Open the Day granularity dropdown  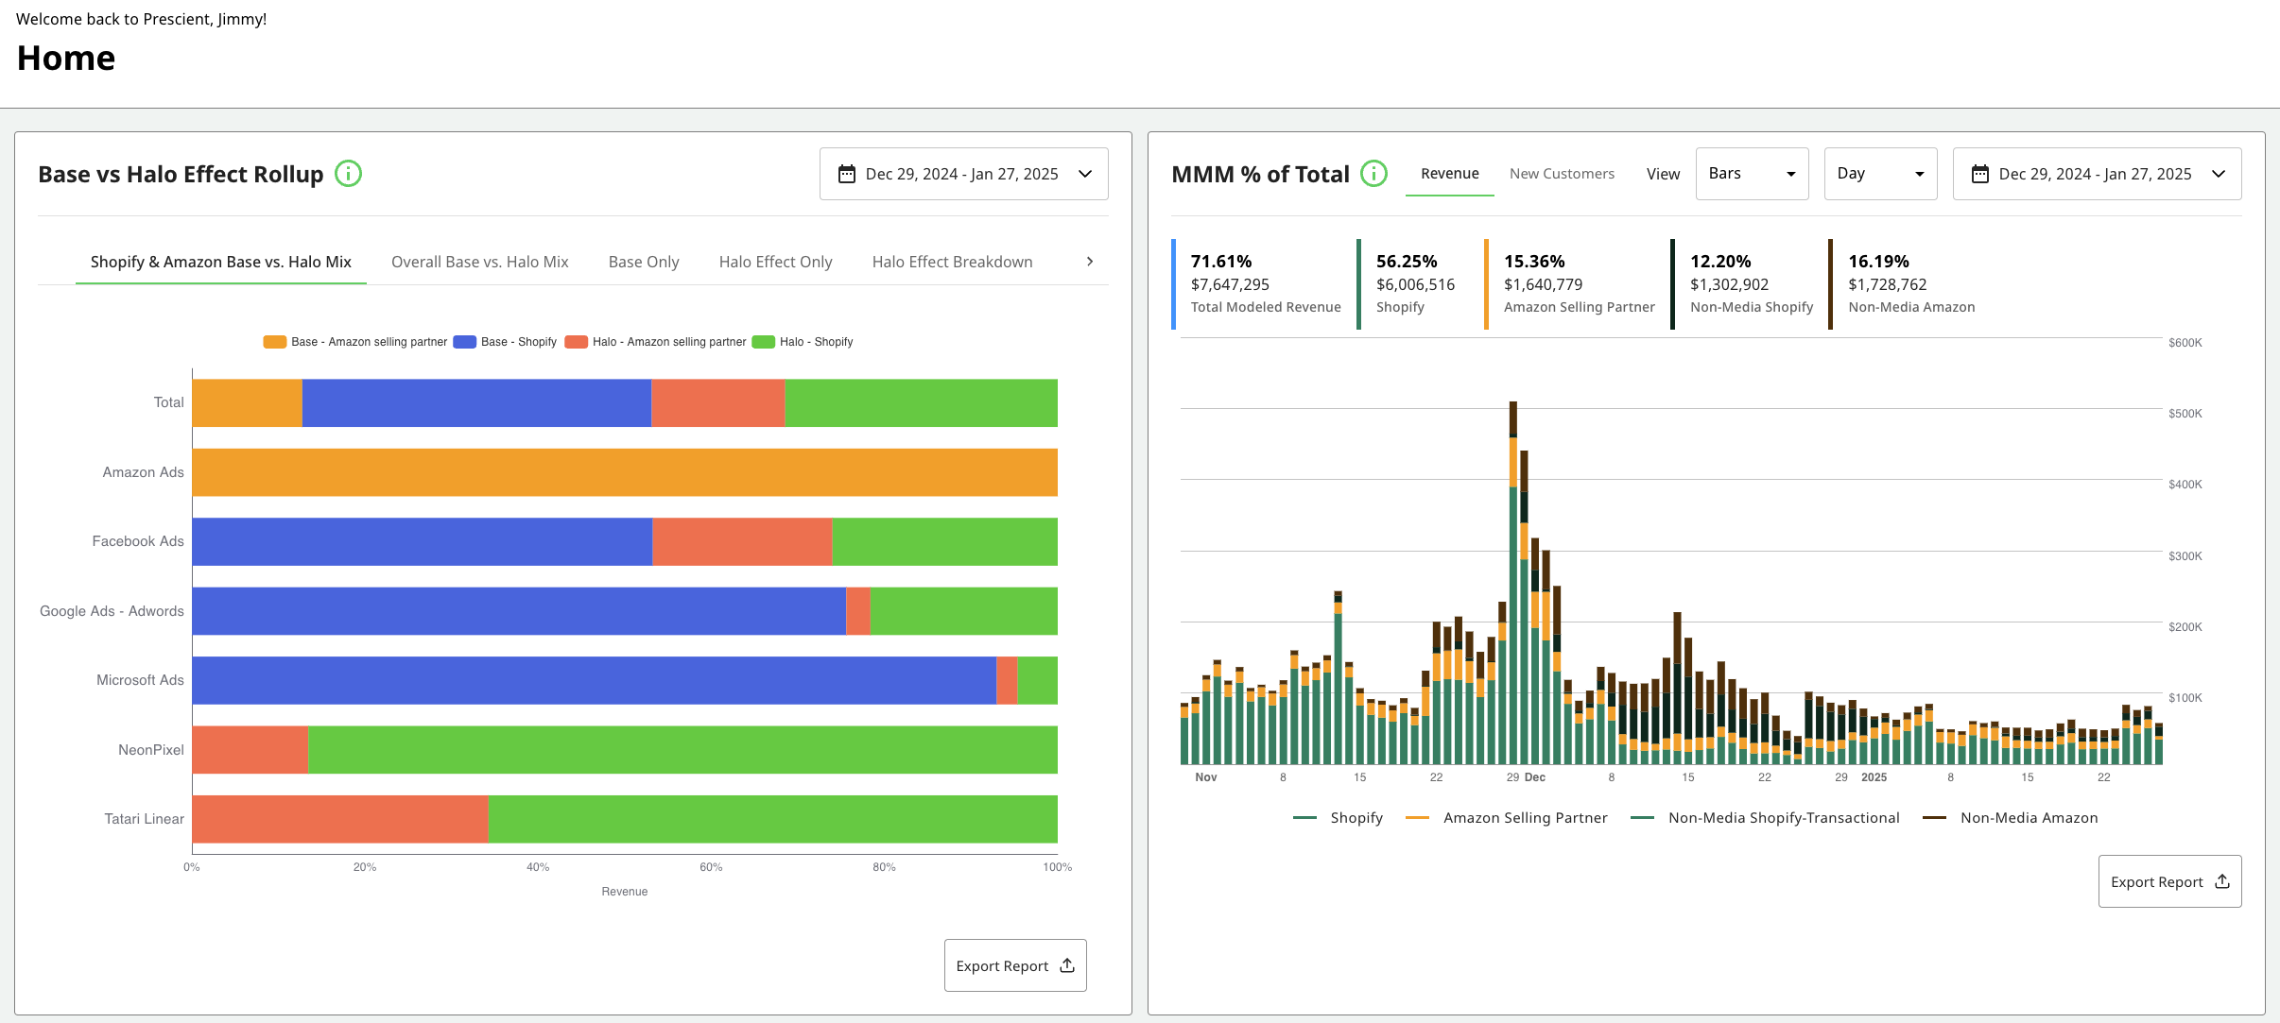(x=1880, y=174)
